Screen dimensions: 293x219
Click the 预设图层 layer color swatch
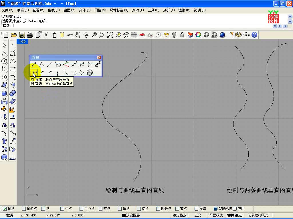pyautogui.click(x=124, y=216)
